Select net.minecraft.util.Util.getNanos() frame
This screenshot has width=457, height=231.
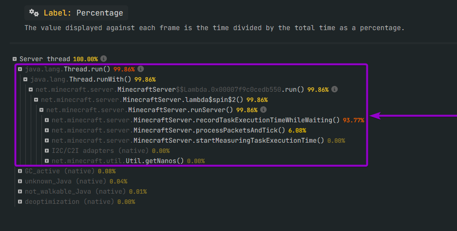118,161
